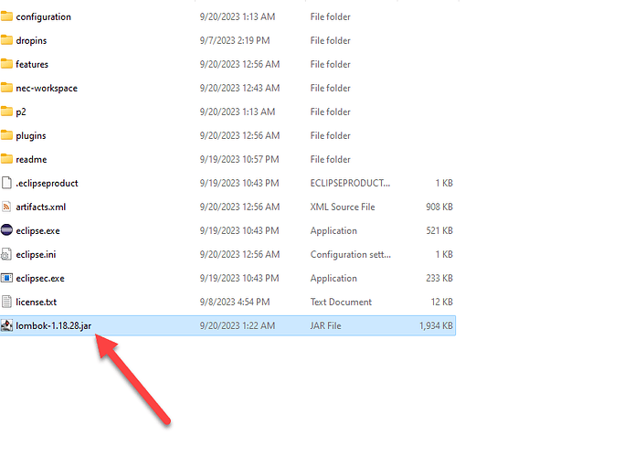Screen dimensions: 624x457
Task: Select the plugins folder icon
Action: tap(6, 135)
